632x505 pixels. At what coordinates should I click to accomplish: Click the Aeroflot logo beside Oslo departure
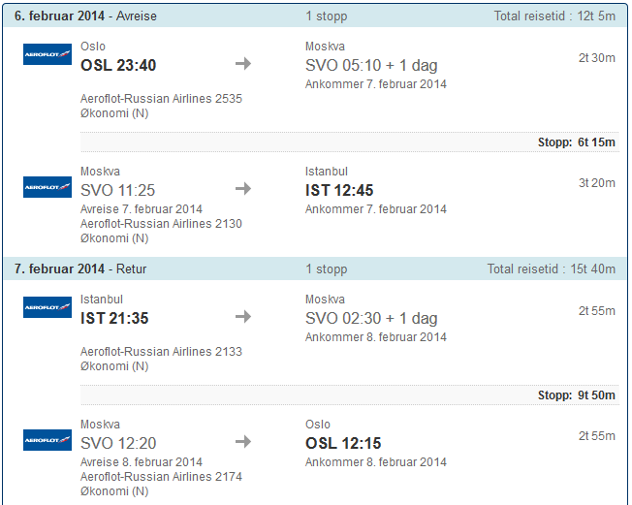coord(47,54)
